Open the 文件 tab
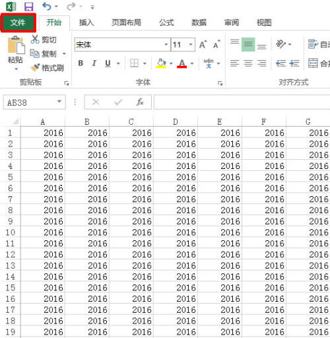Screen dimensions: 330x338 click(x=18, y=22)
